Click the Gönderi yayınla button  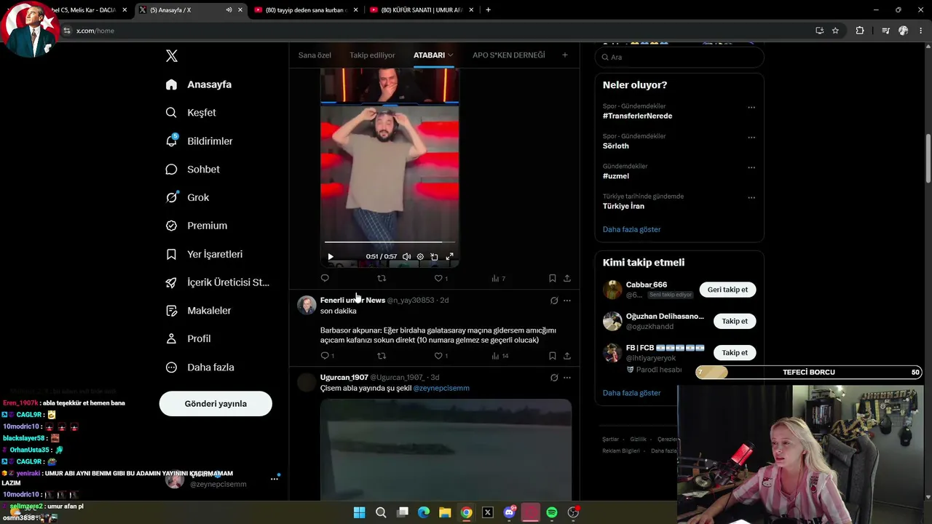point(216,404)
